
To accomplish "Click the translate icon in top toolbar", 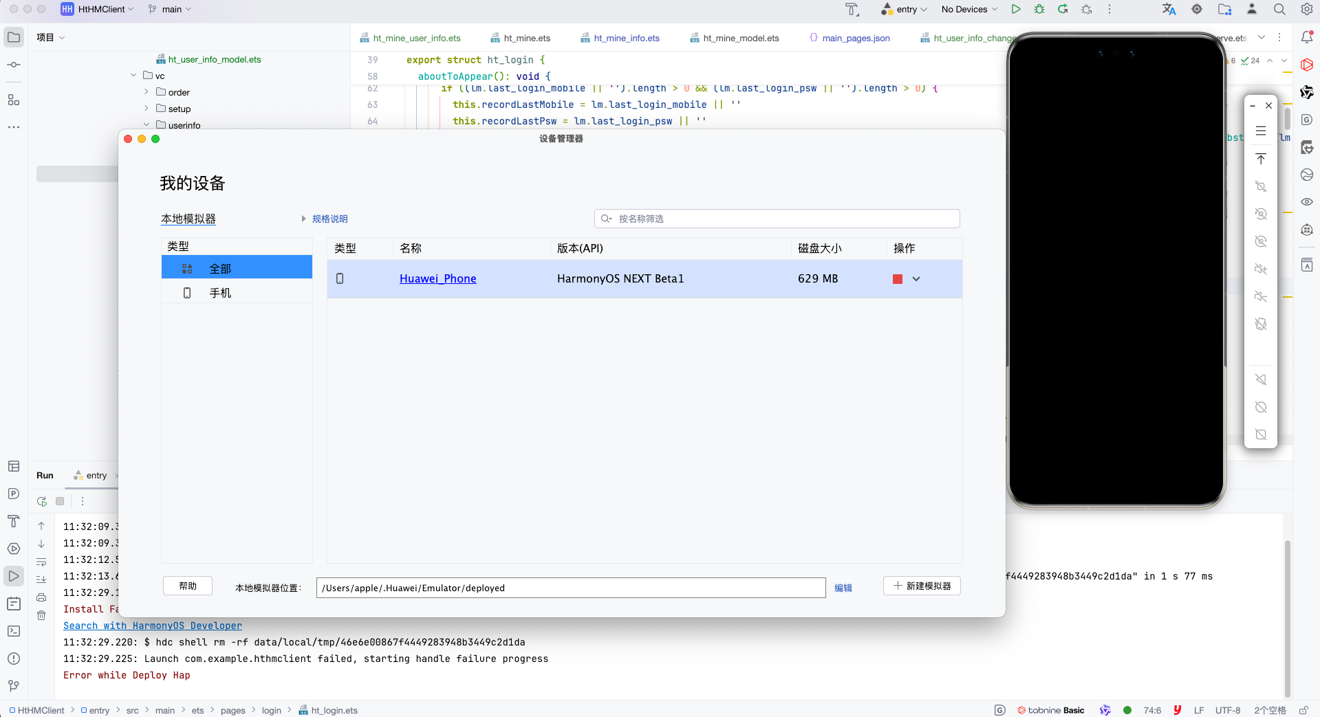I will 1169,9.
